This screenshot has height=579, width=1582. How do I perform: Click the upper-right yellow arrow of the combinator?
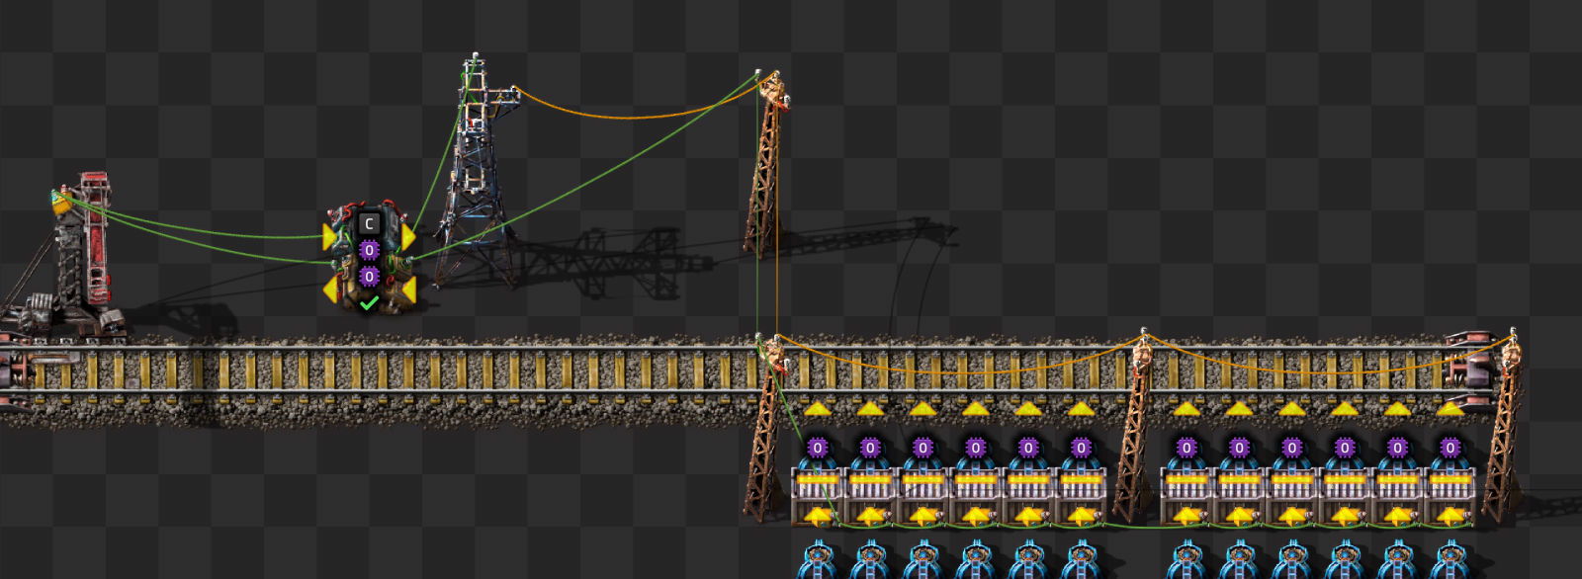[407, 237]
